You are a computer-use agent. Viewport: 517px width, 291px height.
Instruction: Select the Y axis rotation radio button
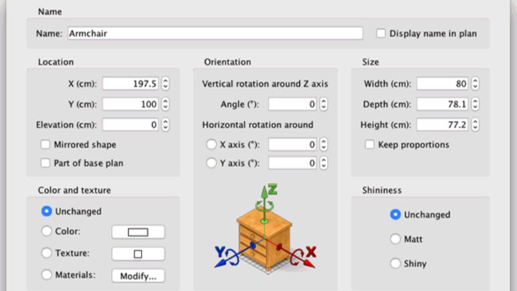(x=211, y=163)
